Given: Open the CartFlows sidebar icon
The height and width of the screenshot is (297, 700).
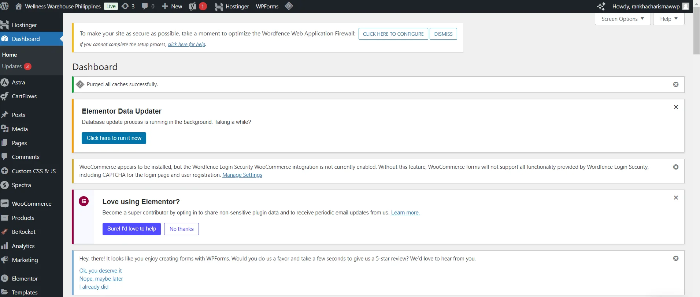Looking at the screenshot, I should [5, 96].
